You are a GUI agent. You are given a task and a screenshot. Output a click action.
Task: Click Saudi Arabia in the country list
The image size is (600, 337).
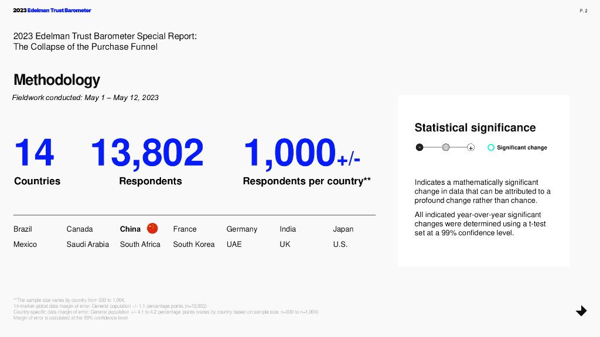[x=87, y=244]
